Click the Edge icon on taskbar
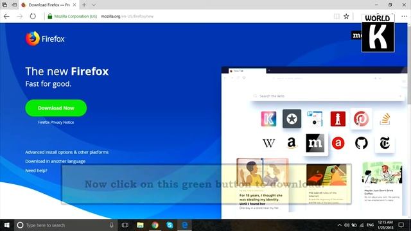 [184, 225]
